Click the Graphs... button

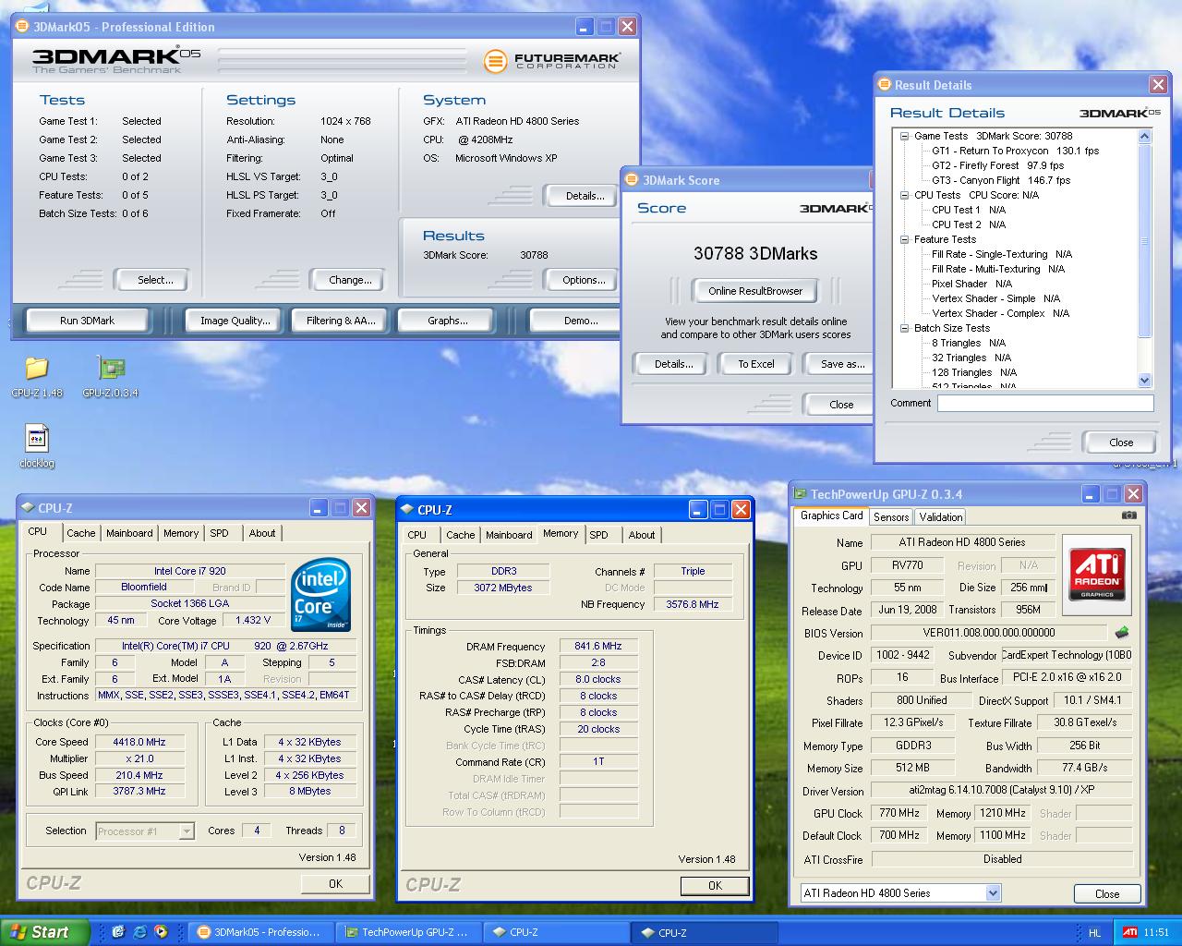tap(447, 321)
